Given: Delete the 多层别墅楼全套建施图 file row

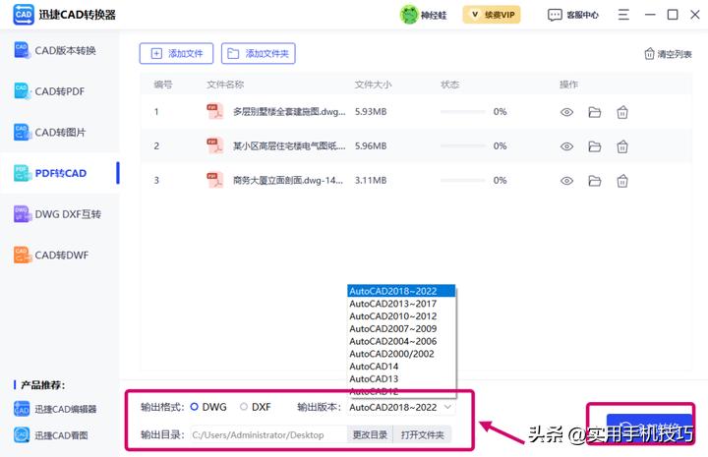Looking at the screenshot, I should (x=622, y=112).
